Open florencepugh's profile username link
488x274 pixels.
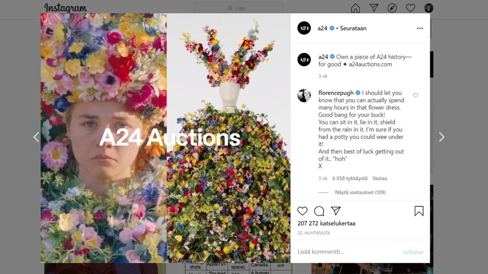pyautogui.click(x=336, y=92)
